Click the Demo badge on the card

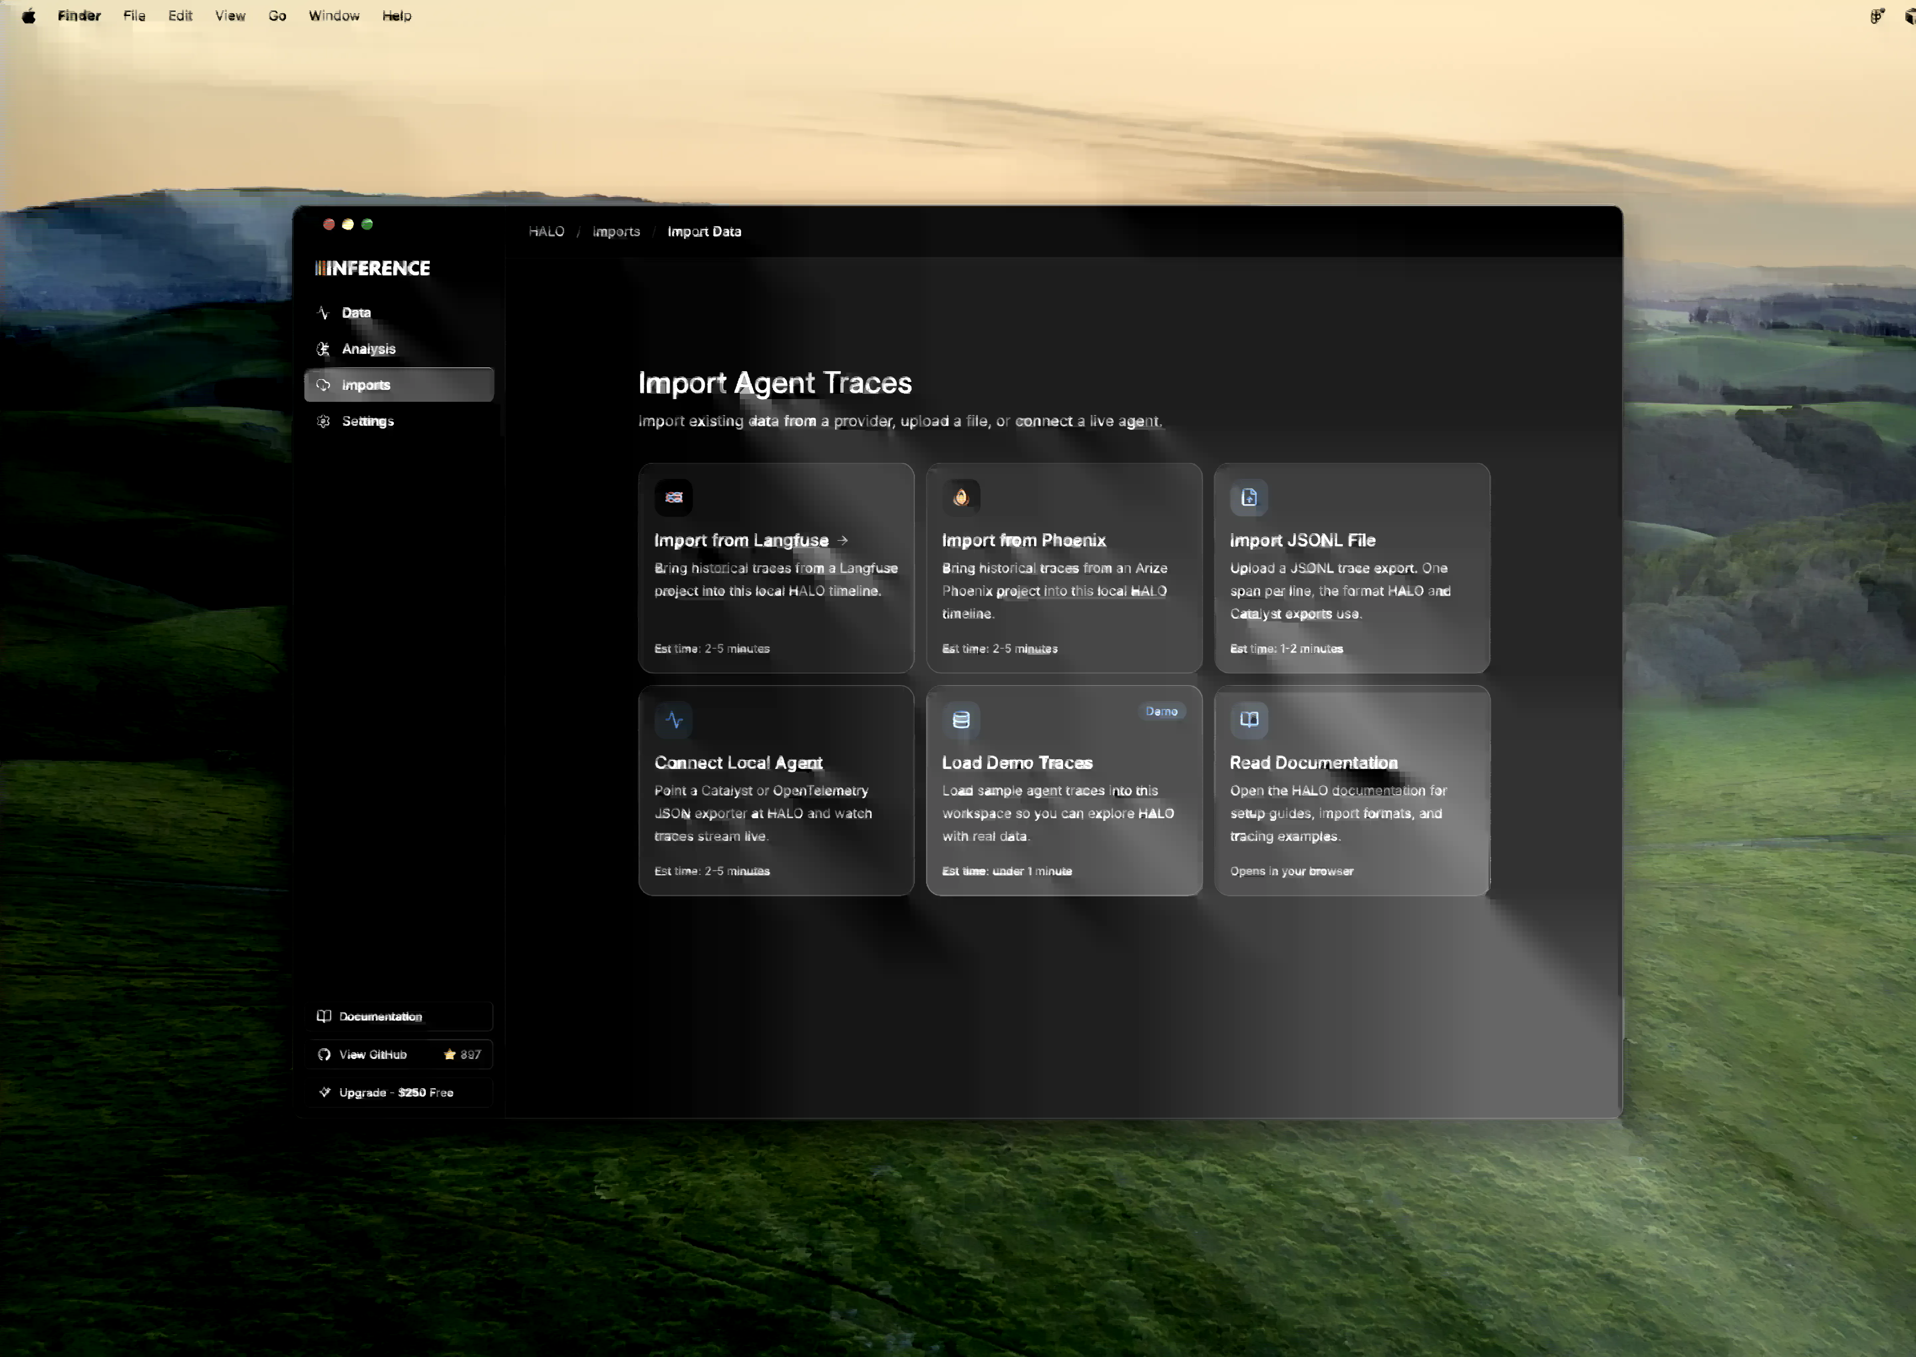(1162, 711)
